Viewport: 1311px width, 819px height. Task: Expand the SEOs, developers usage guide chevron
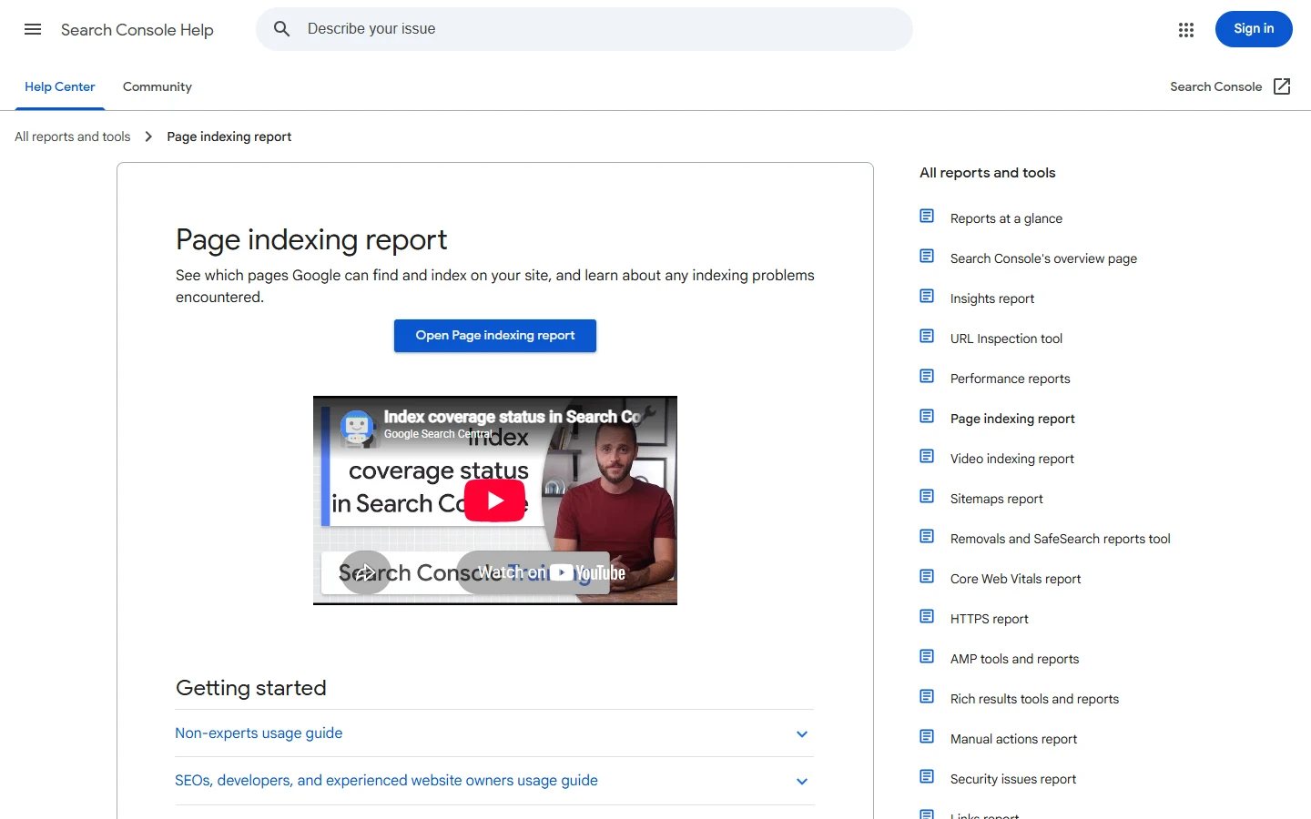click(x=802, y=782)
